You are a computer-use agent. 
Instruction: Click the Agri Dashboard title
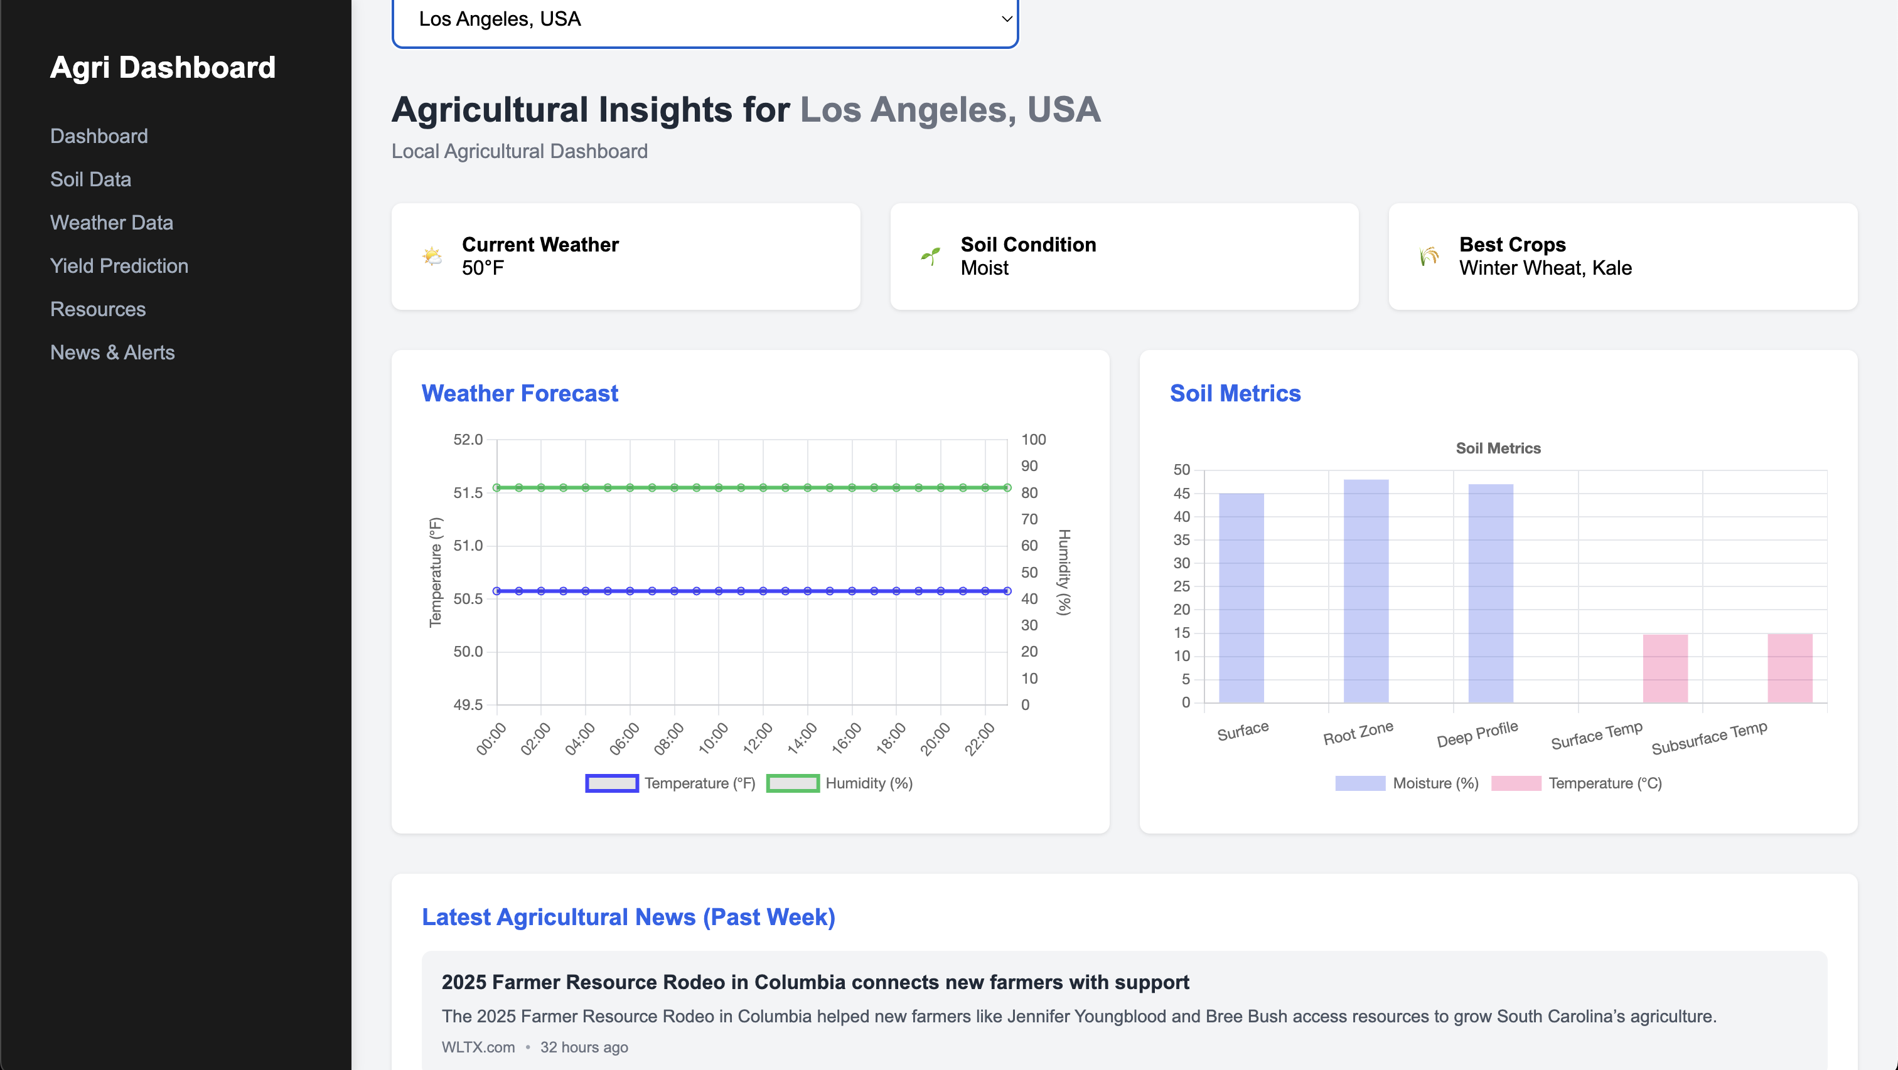tap(163, 67)
